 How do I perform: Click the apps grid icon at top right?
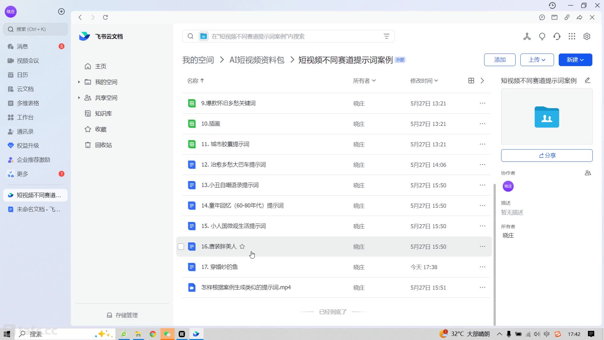[572, 36]
